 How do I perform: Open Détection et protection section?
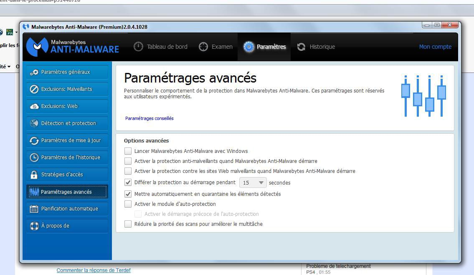click(x=67, y=123)
